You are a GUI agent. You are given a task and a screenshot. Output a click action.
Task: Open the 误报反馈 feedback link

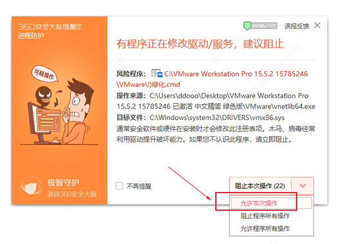(297, 26)
